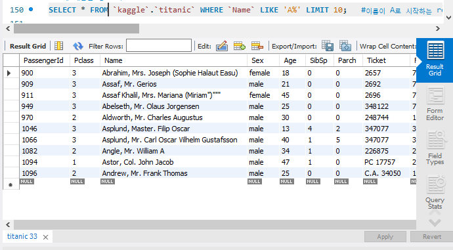Select Parch cell 5 in row 1066
Screen dimensions: 453x250
coord(348,140)
